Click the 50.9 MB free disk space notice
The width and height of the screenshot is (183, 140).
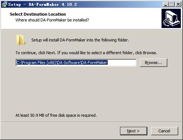click(x=56, y=115)
